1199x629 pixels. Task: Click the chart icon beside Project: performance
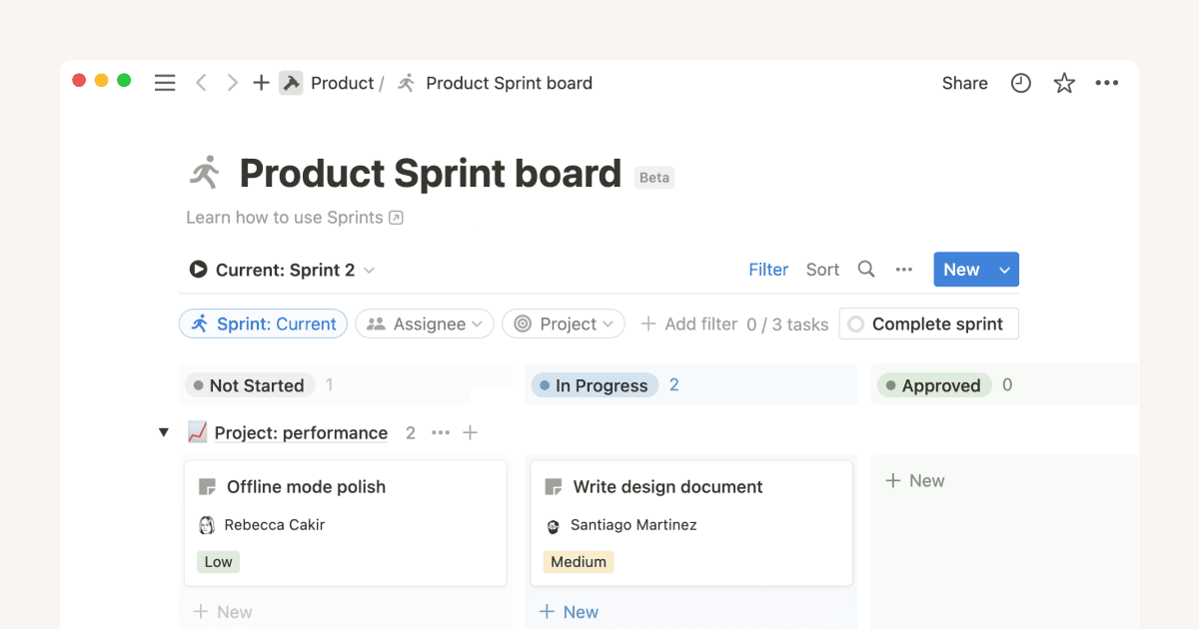[196, 432]
